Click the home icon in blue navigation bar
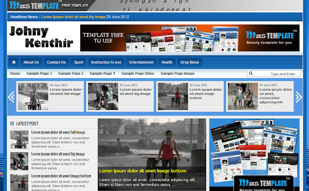Screen dimensions: 309x191 pyautogui.click(x=14, y=62)
